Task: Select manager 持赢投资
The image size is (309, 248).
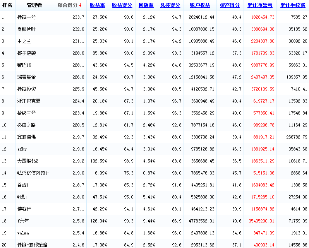Action: click(27, 89)
